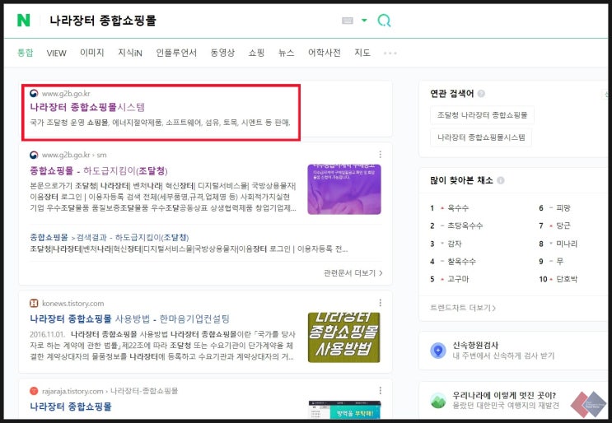This screenshot has width=612, height=423.
Task: Open options menu for rajaraja.tistory.com result
Action: [x=381, y=391]
